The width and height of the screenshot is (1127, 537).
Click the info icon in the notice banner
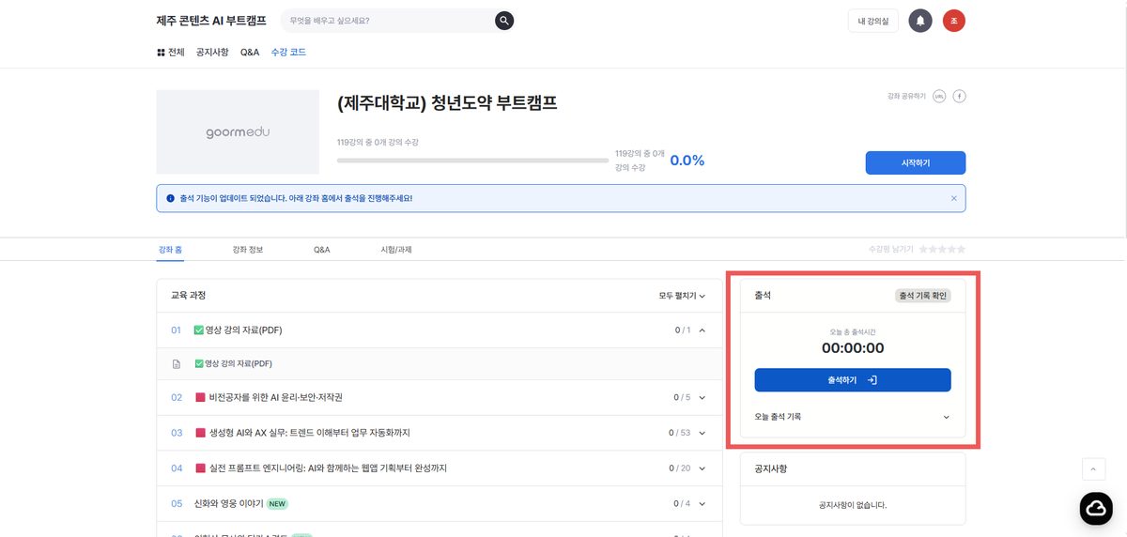click(x=170, y=198)
